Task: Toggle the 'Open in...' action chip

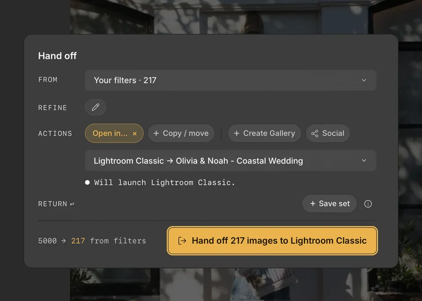Action: coord(114,133)
